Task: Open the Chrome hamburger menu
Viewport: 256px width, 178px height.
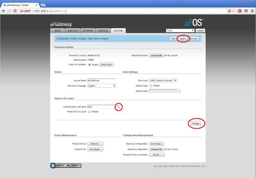Action: (252, 11)
